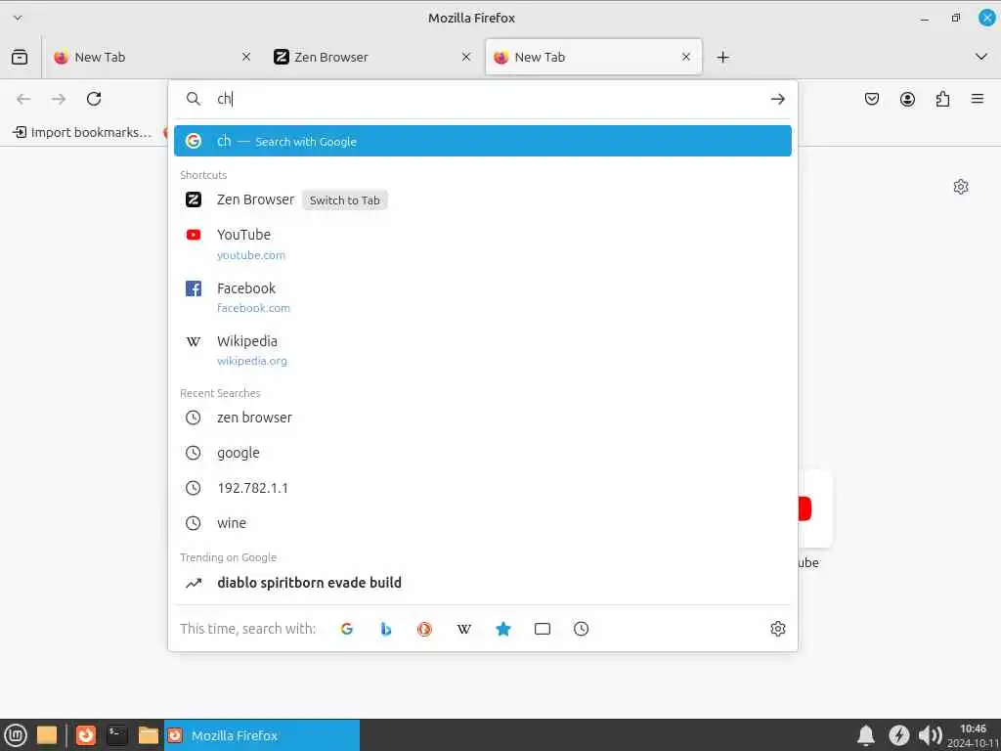This screenshot has width=1001, height=751.
Task: Open YouTube shortcut suggestion
Action: (x=483, y=243)
